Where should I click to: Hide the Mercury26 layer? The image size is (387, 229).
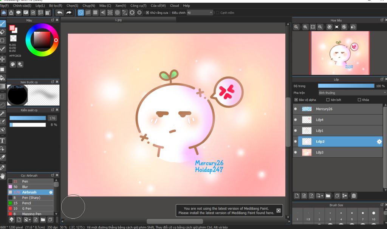(296, 109)
